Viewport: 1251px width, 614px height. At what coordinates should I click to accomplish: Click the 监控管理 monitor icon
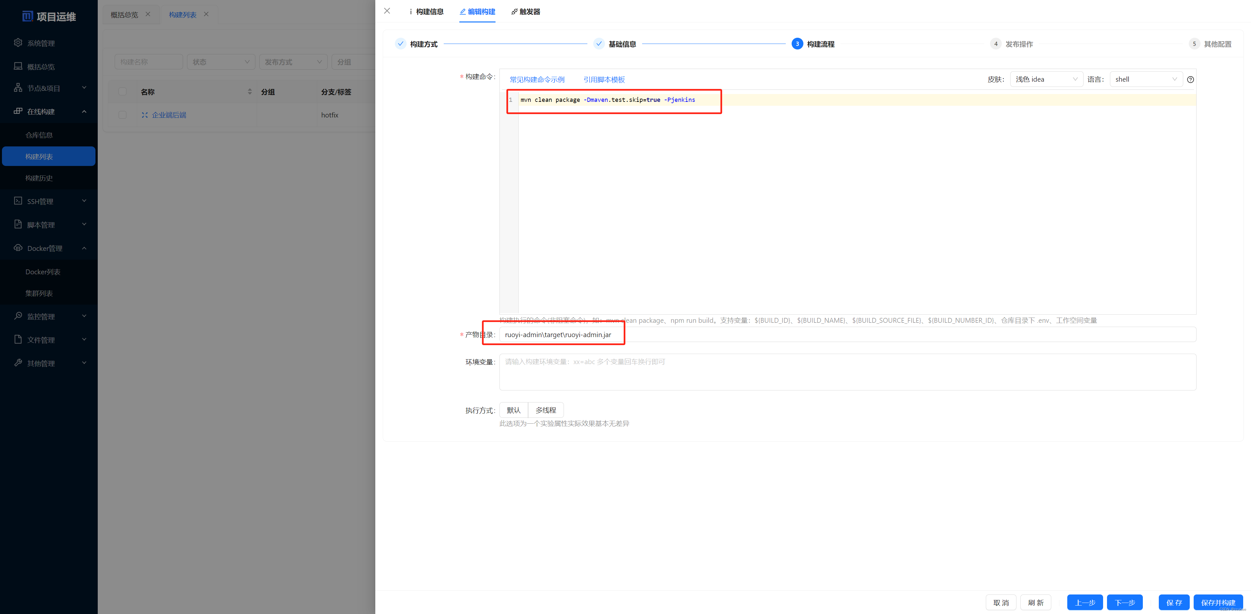(x=18, y=316)
